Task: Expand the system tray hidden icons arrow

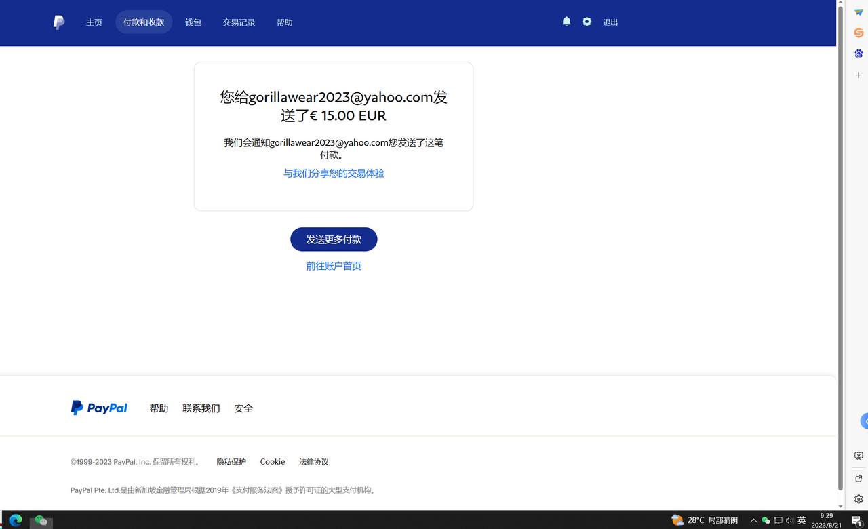Action: click(x=753, y=520)
